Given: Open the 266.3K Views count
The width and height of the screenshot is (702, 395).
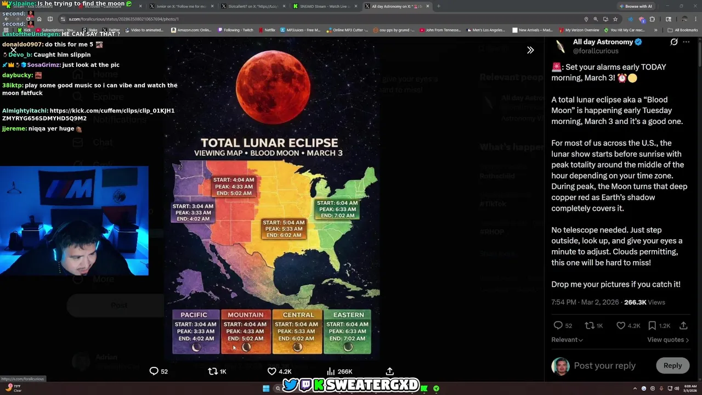Looking at the screenshot, I should coord(644,302).
